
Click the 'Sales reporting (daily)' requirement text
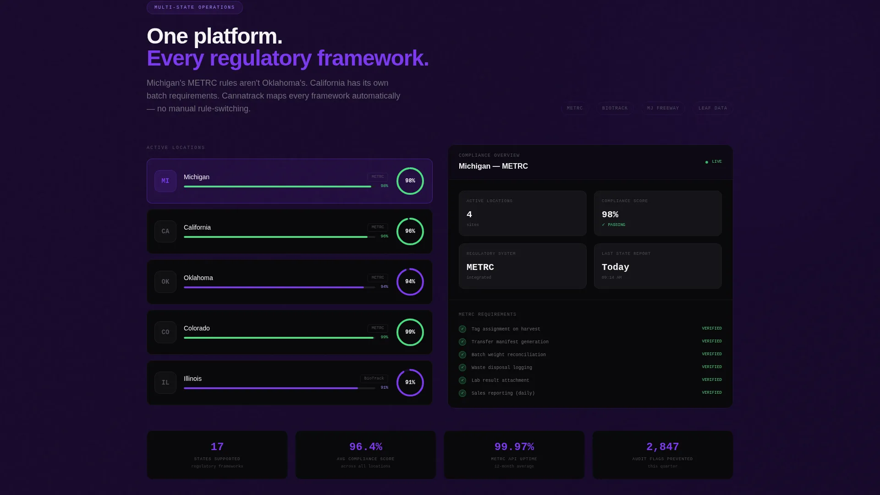point(503,393)
